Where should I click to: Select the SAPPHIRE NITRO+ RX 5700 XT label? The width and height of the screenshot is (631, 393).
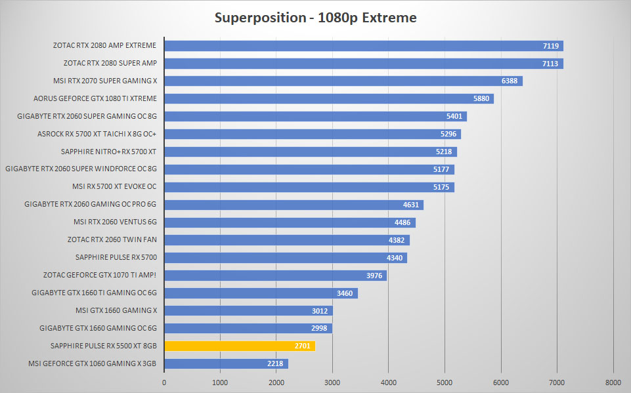pos(108,152)
